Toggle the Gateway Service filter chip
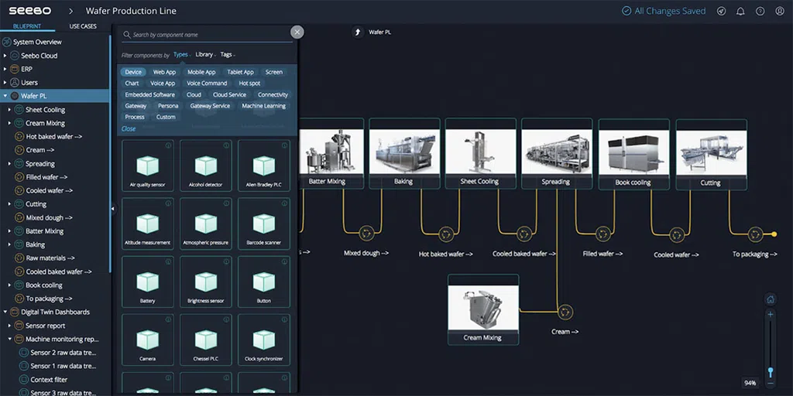793x396 pixels. coord(210,106)
